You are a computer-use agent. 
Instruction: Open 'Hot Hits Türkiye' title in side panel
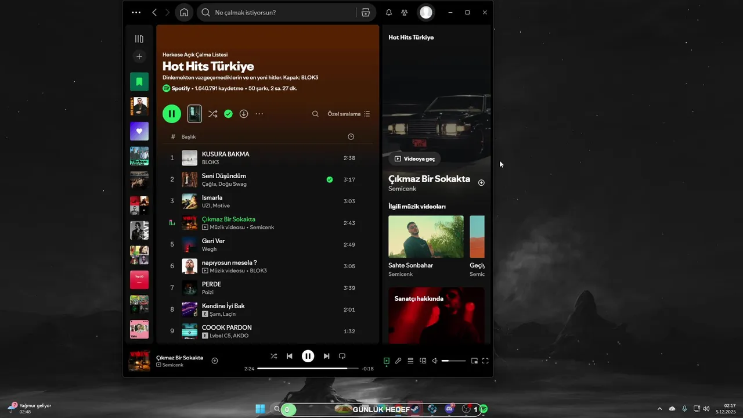411,37
